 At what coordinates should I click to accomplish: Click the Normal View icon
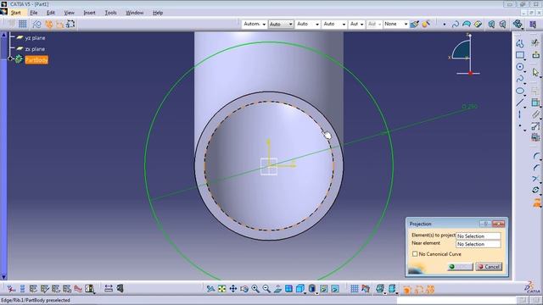(x=277, y=289)
